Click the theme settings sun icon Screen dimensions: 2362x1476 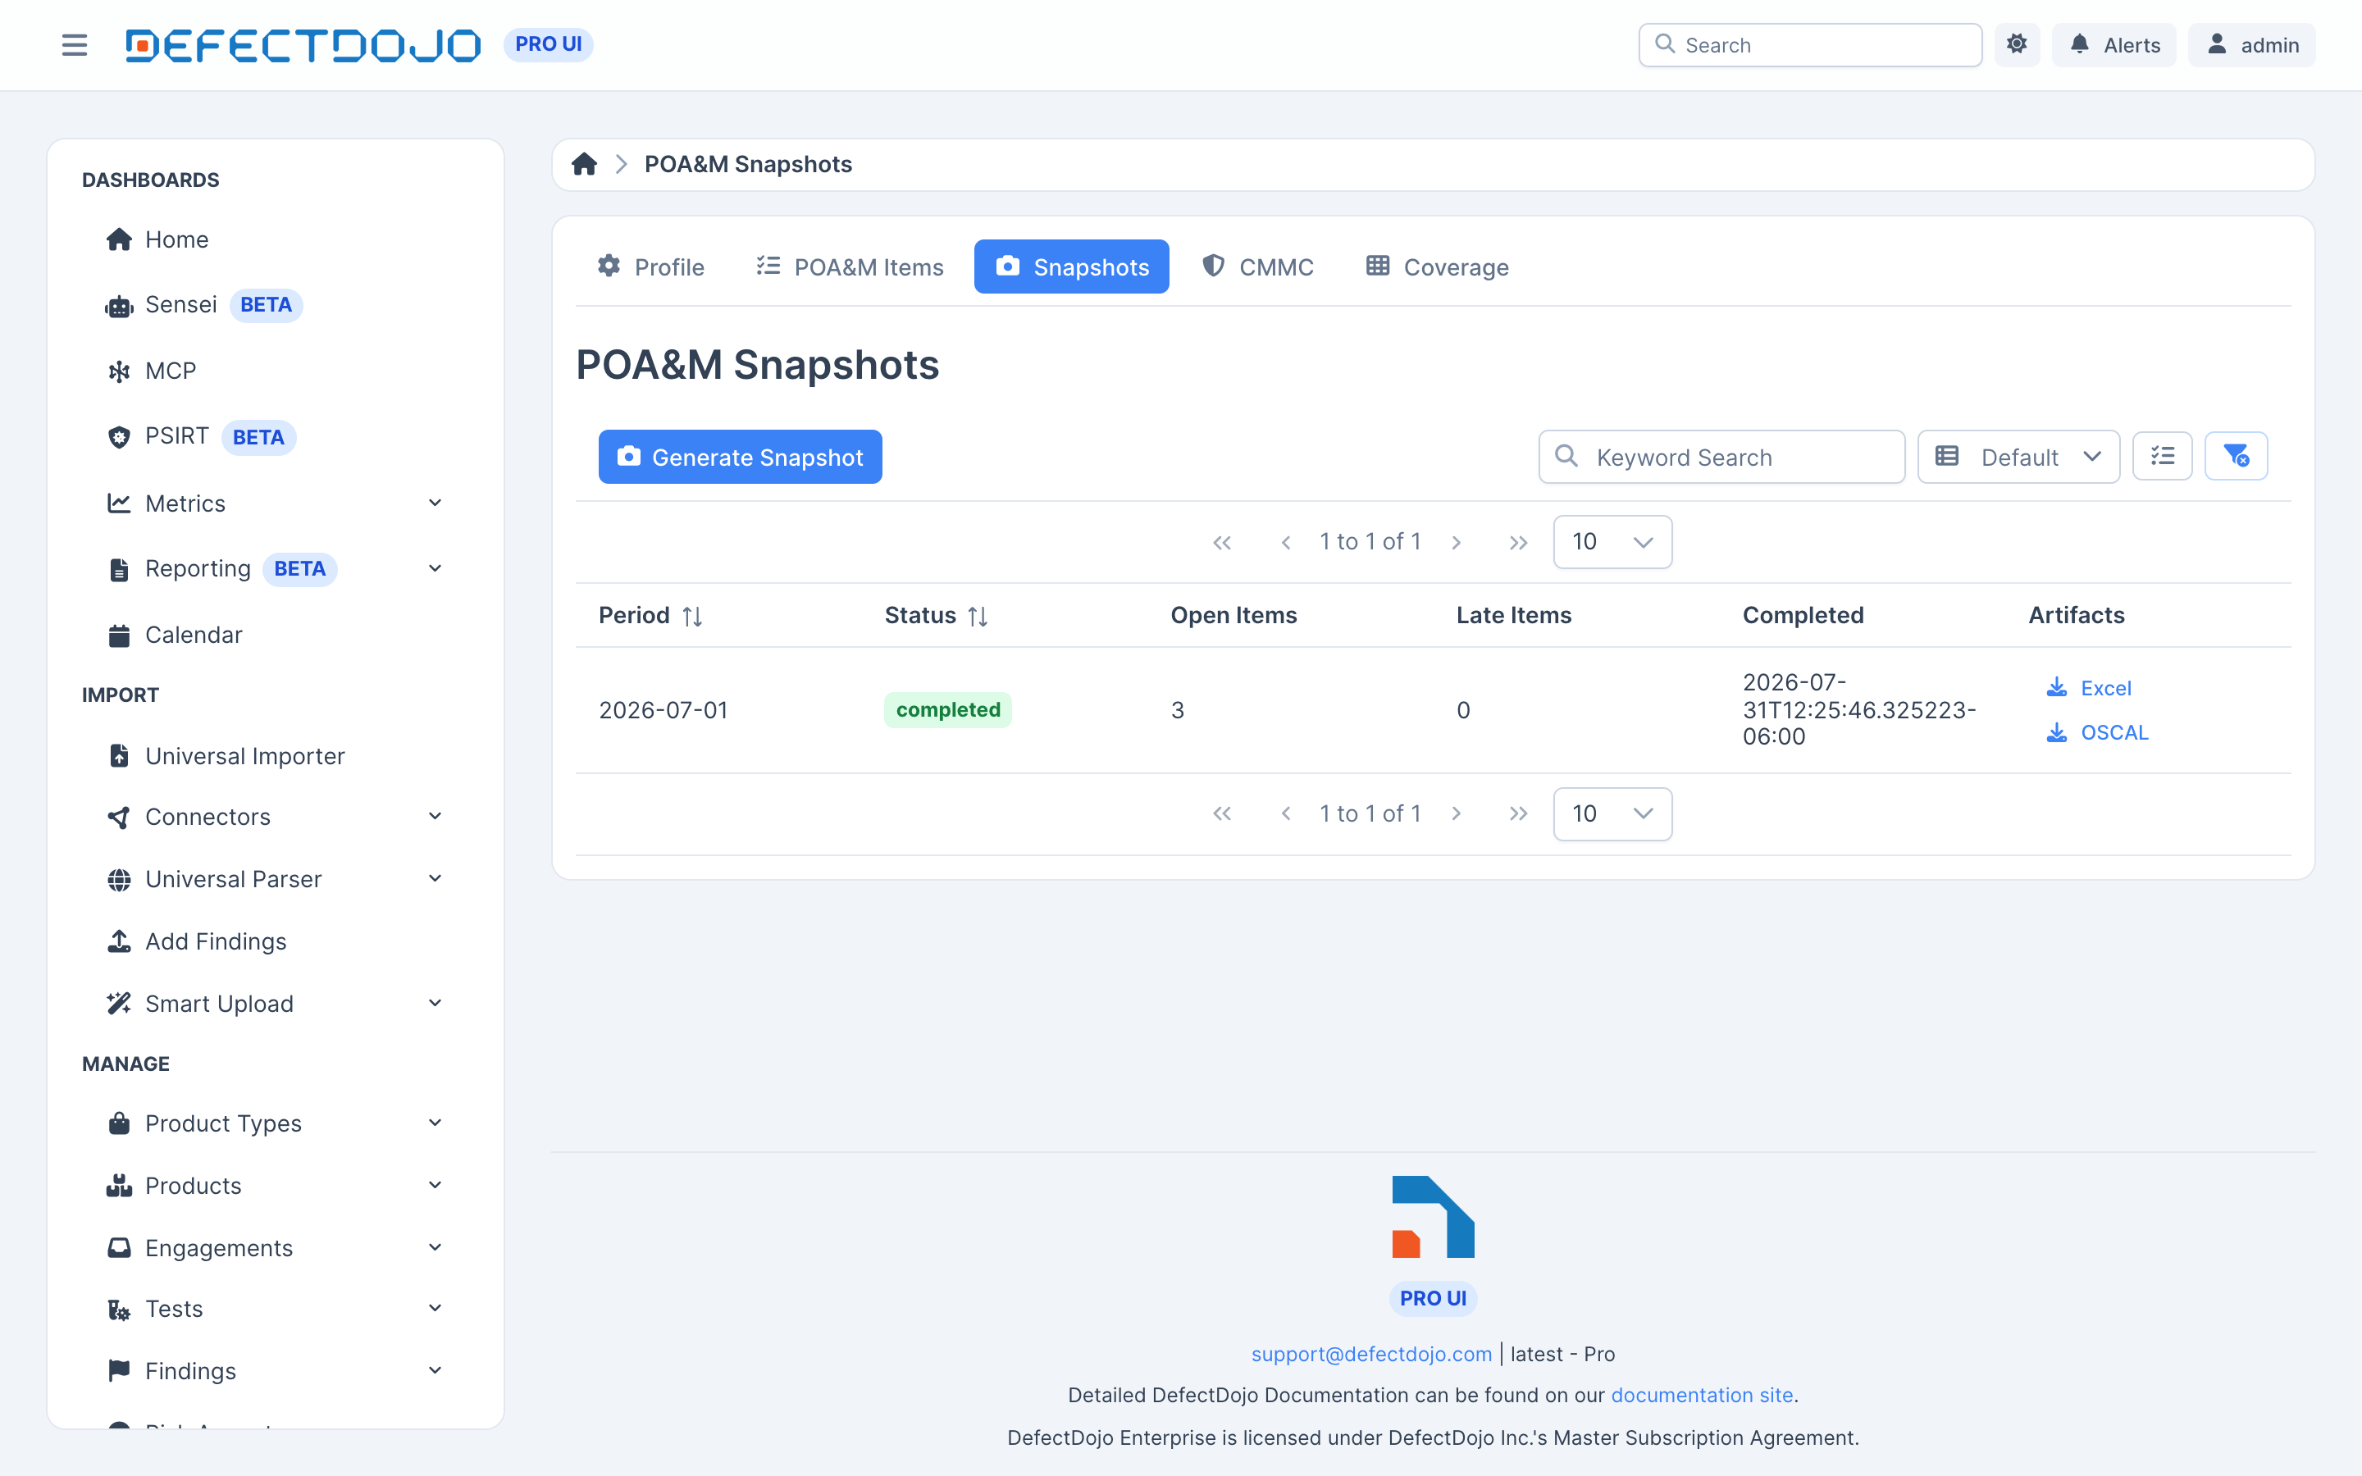[2017, 45]
